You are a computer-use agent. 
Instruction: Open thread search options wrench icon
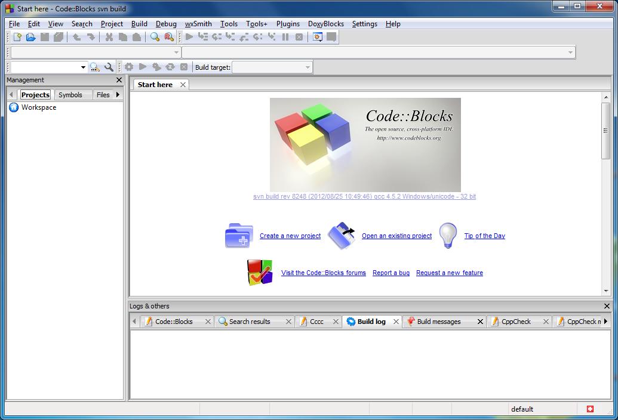[109, 67]
